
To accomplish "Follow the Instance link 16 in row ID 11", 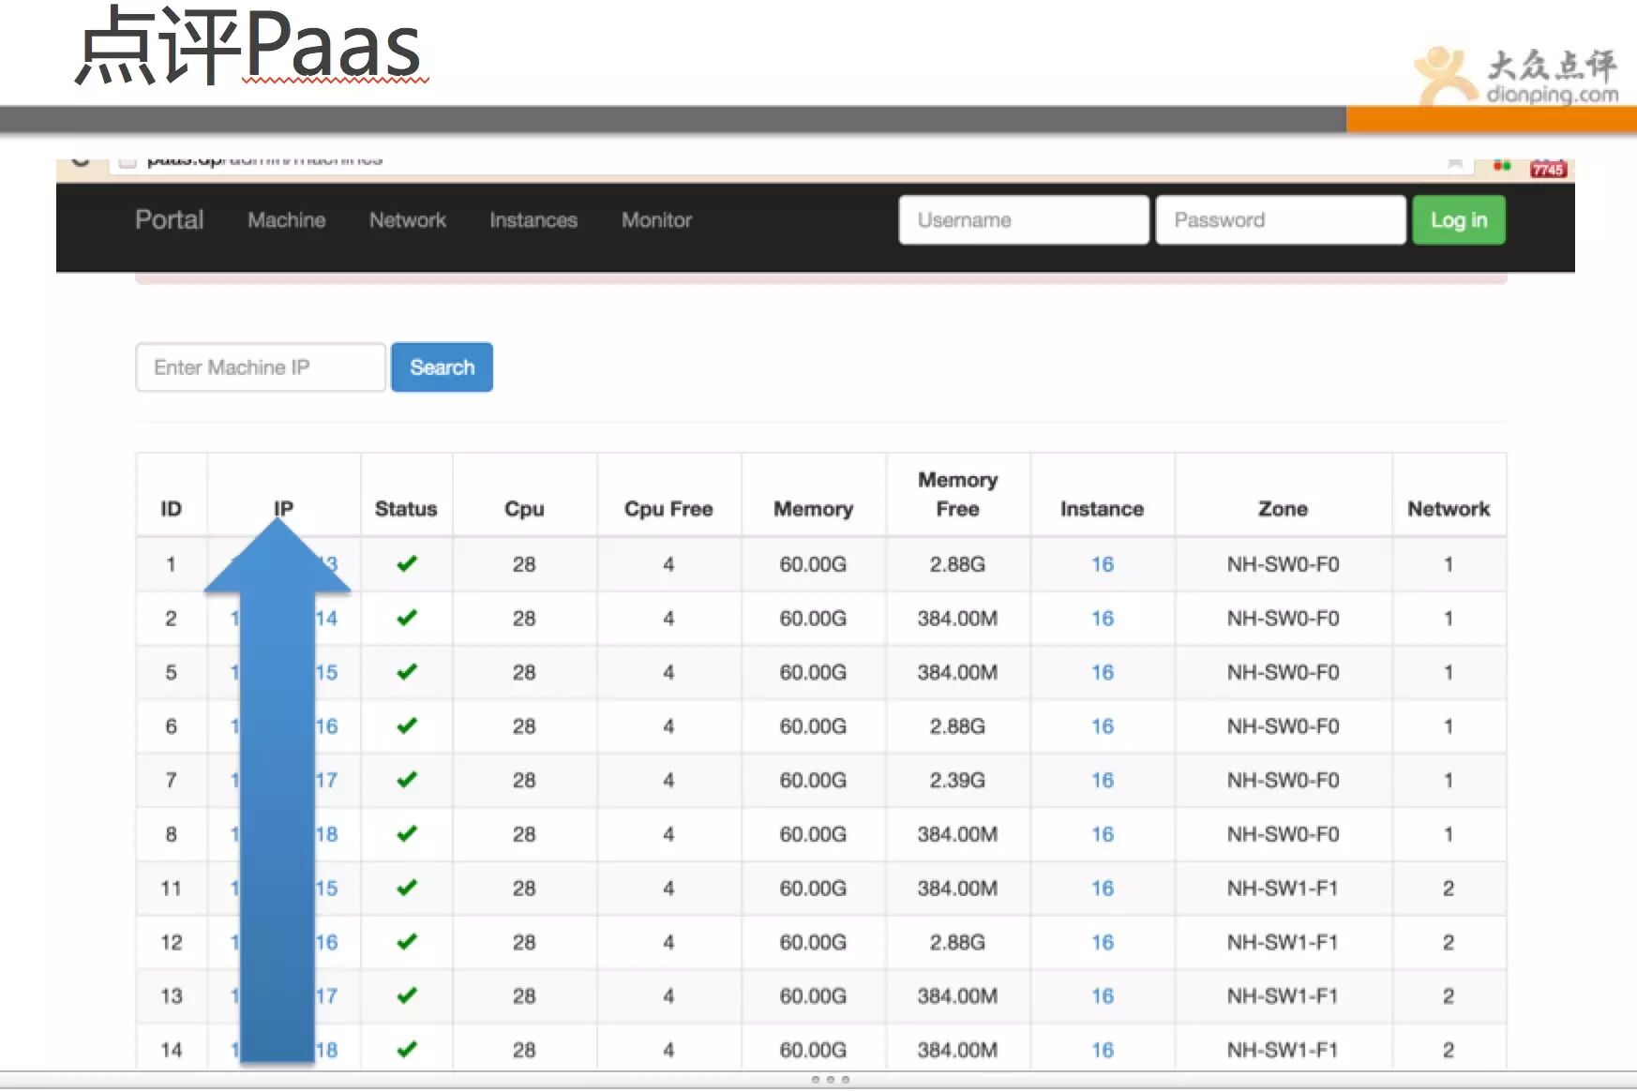I will pyautogui.click(x=1103, y=888).
